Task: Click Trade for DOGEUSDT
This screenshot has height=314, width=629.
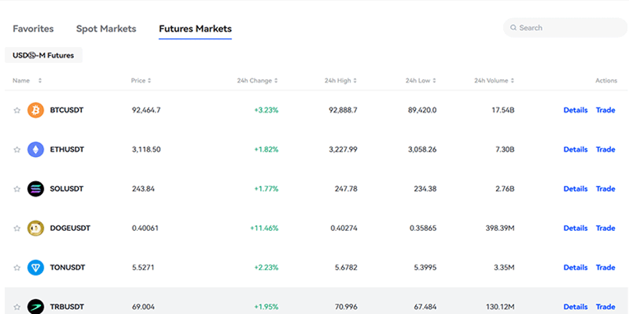Action: (x=605, y=228)
